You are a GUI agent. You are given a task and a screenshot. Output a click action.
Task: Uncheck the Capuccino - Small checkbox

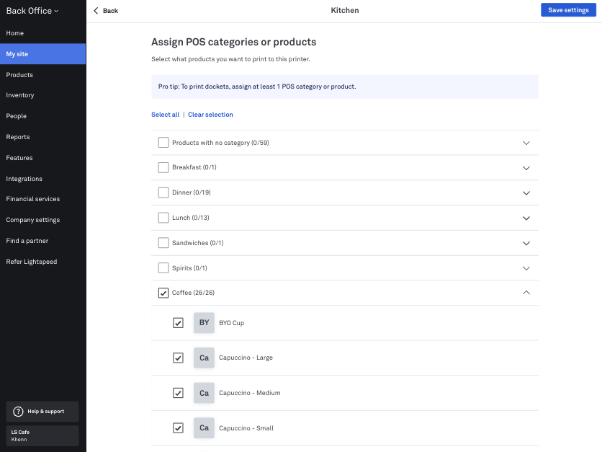pos(178,427)
